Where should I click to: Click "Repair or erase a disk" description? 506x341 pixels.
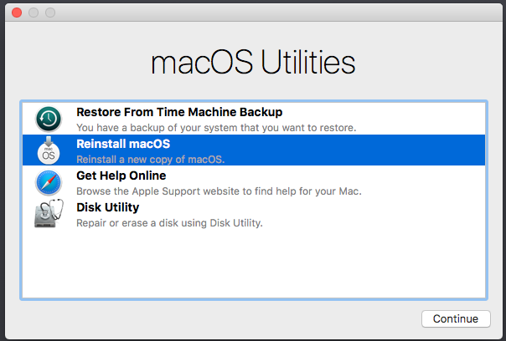tap(169, 223)
